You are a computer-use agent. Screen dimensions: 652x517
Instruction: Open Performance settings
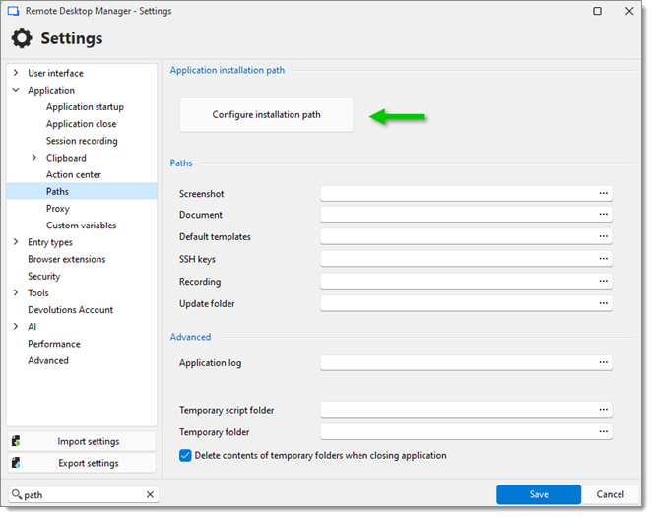click(x=54, y=344)
